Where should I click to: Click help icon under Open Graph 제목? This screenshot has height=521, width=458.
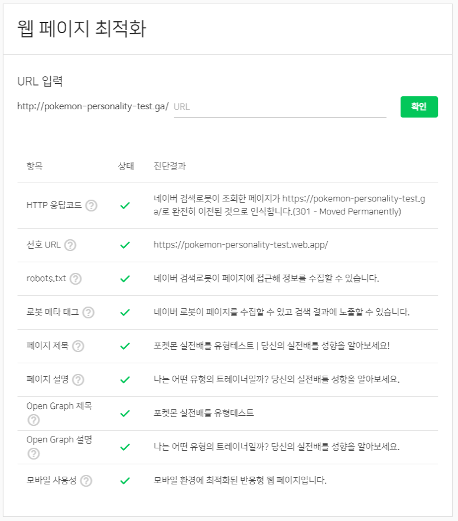[34, 420]
